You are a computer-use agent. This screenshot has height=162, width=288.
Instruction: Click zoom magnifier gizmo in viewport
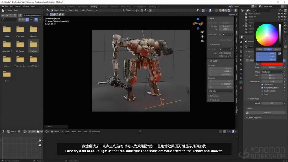pyautogui.click(x=202, y=32)
